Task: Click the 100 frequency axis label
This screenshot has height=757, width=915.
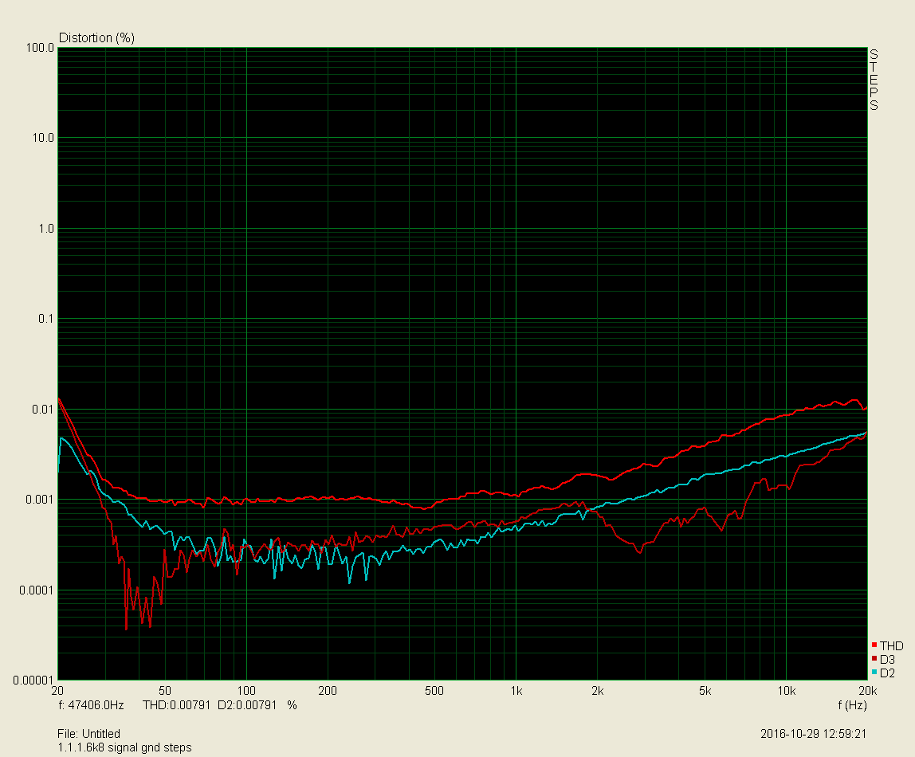Action: (x=245, y=691)
